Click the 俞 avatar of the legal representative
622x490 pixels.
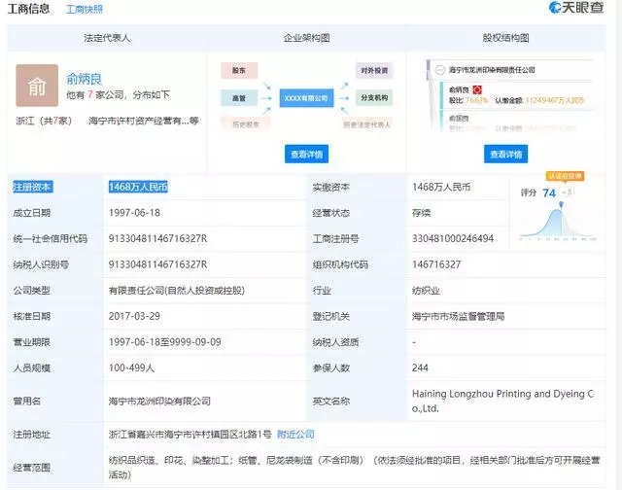pos(37,86)
